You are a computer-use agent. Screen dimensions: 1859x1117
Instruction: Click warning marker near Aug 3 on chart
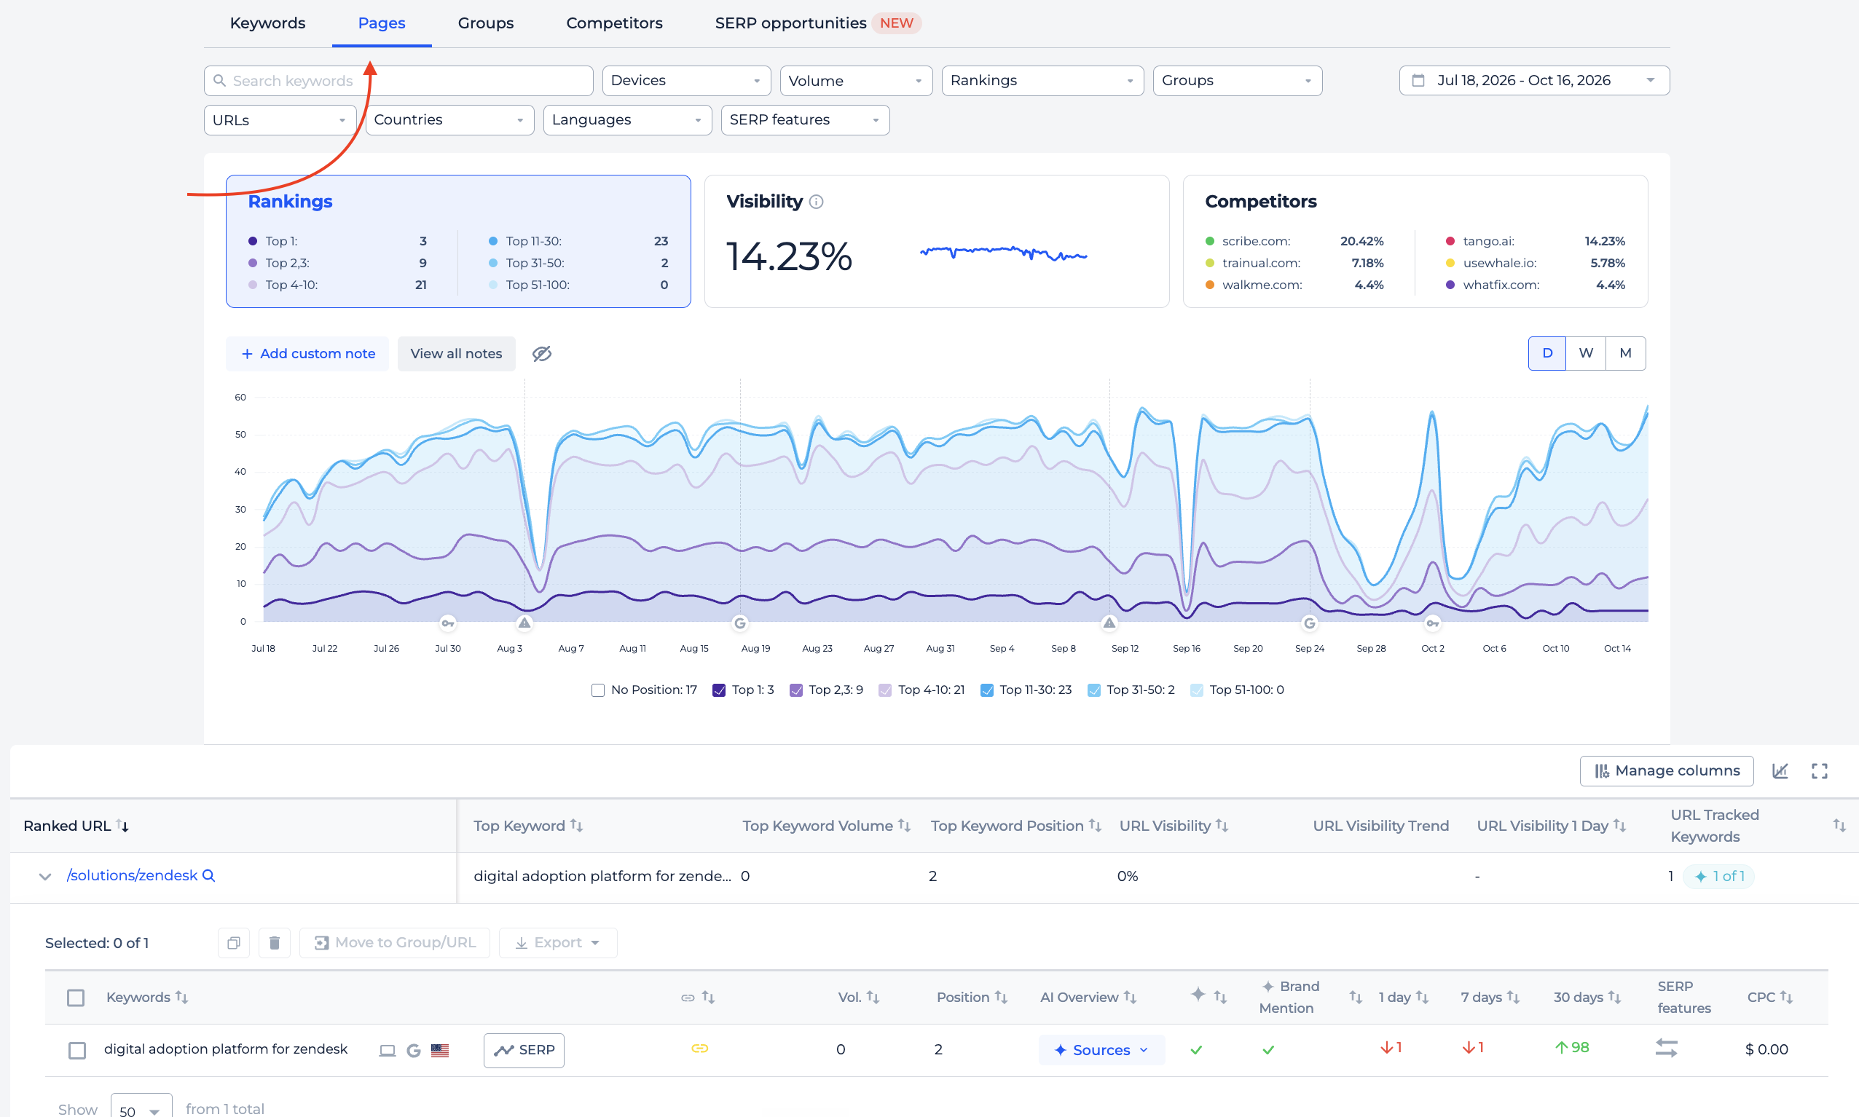(x=524, y=623)
